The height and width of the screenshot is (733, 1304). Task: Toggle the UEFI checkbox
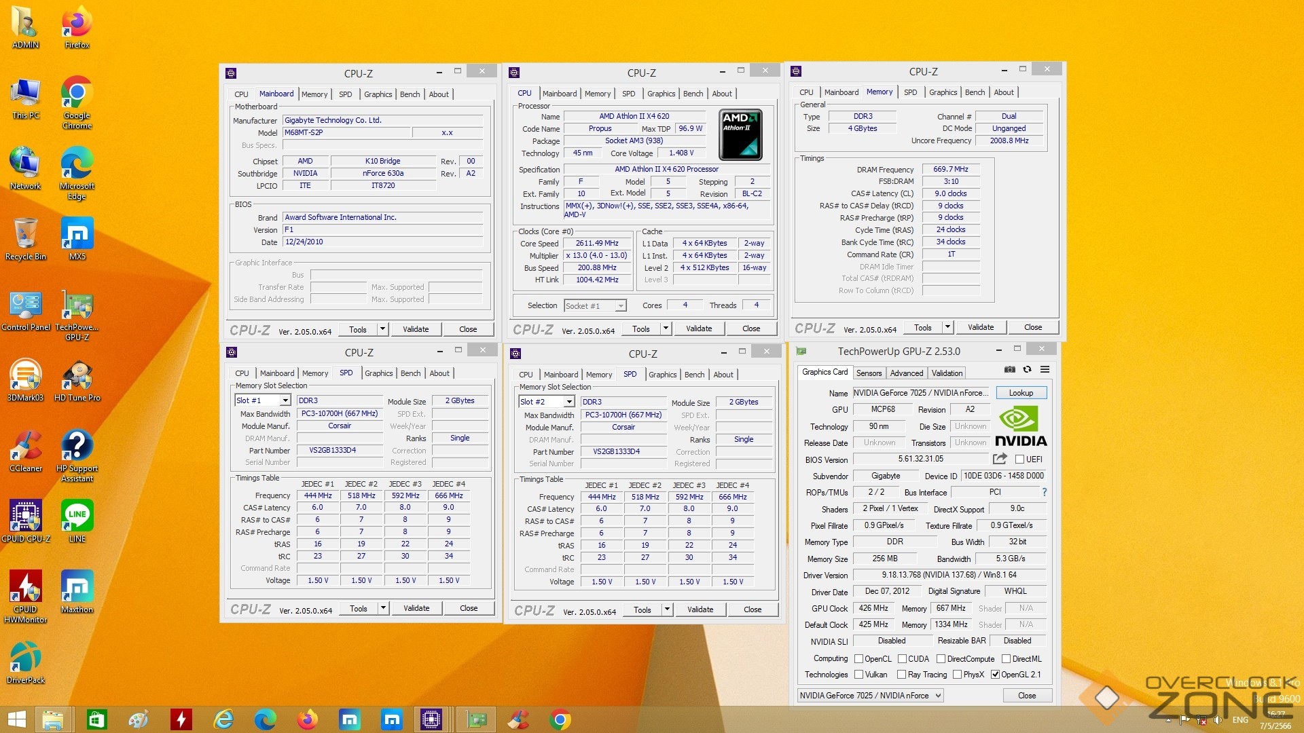(x=1019, y=459)
